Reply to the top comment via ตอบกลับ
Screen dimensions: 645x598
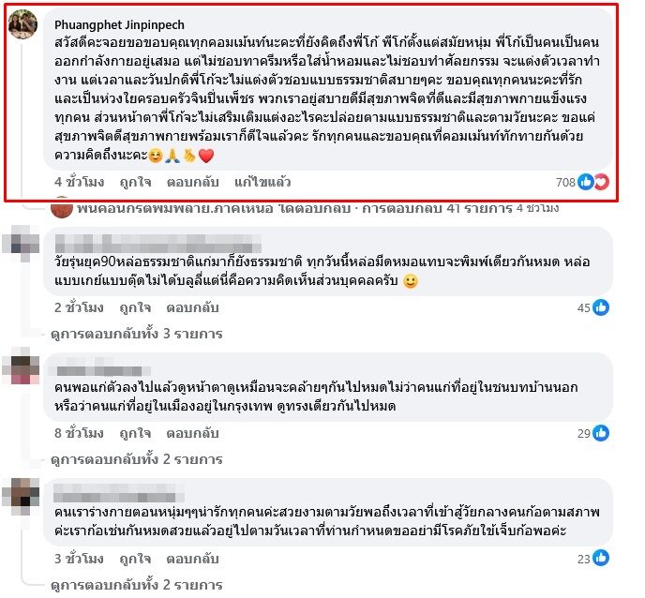click(192, 182)
